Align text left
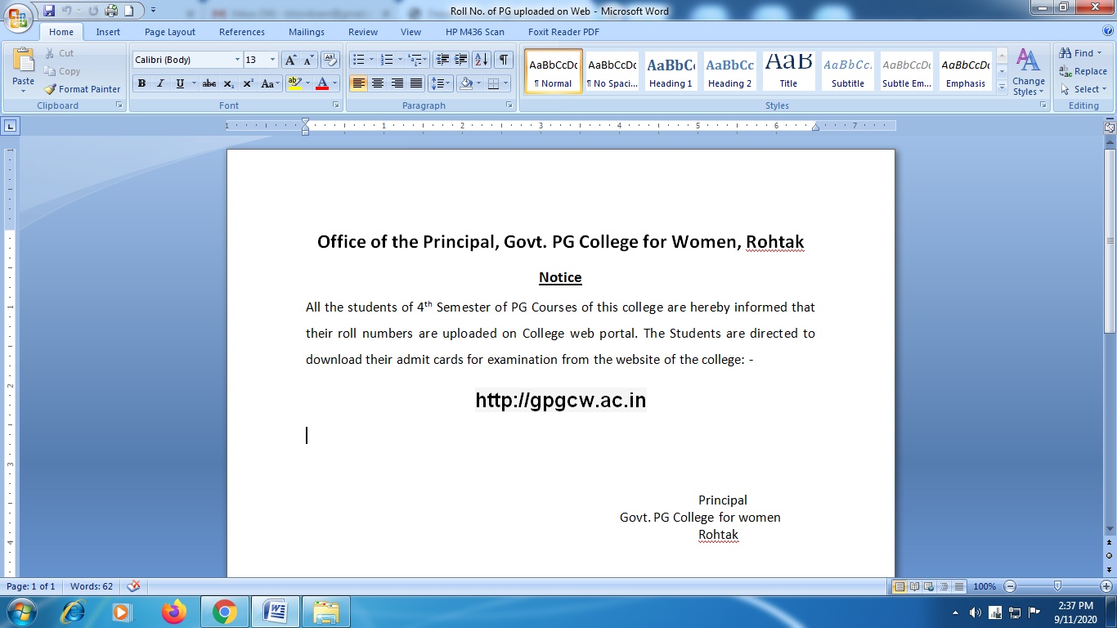This screenshot has width=1117, height=628. (358, 83)
